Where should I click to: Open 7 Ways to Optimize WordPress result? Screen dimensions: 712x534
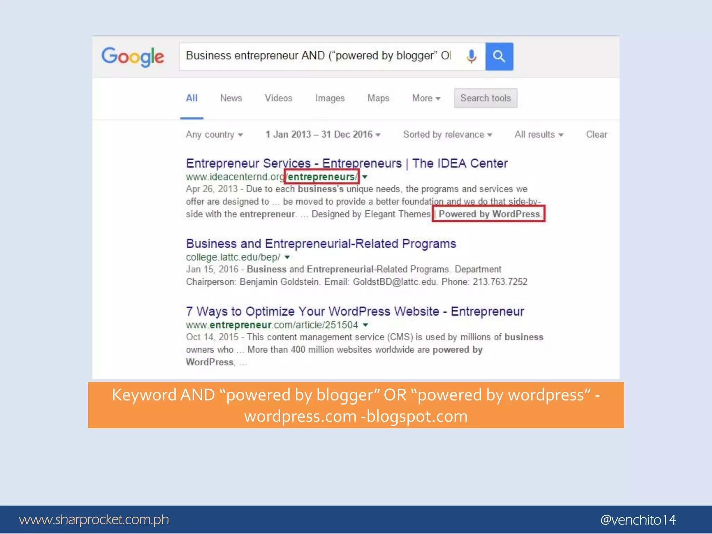(x=355, y=311)
